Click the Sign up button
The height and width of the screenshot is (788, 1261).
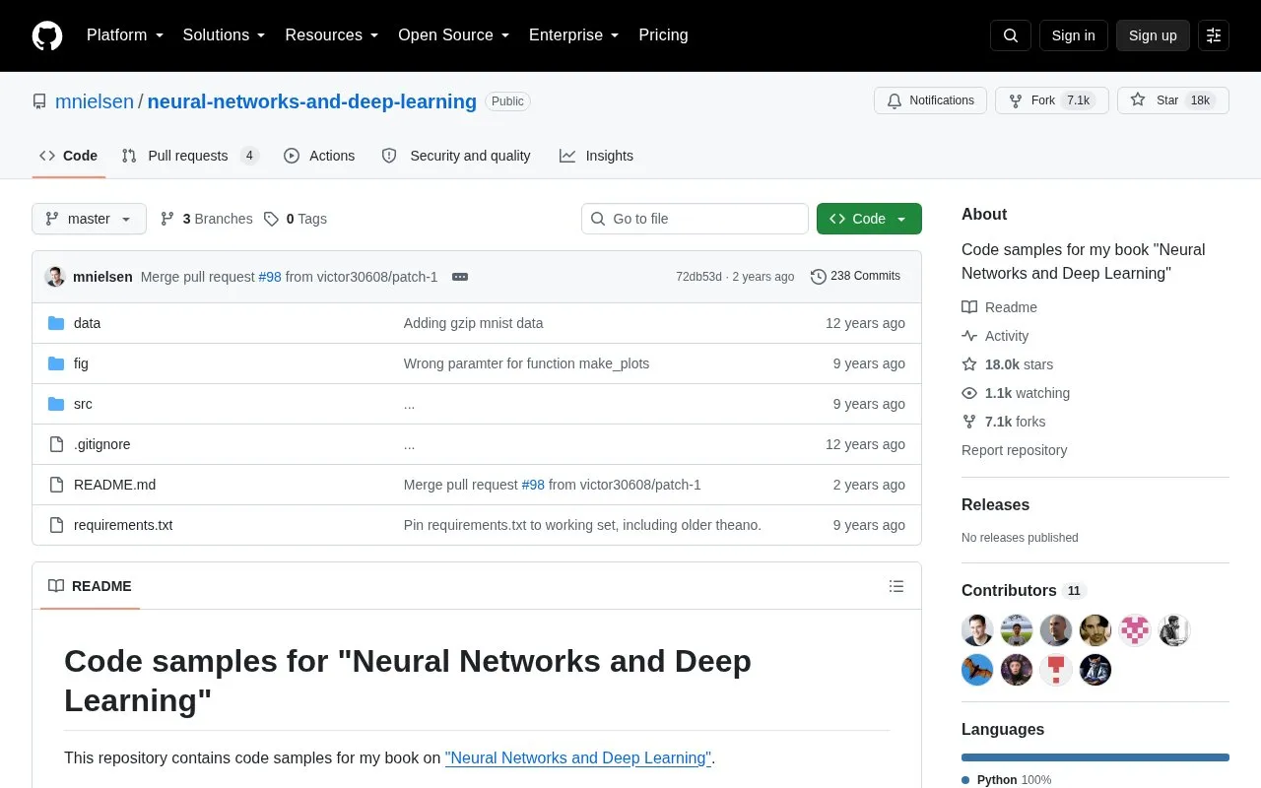pos(1153,35)
